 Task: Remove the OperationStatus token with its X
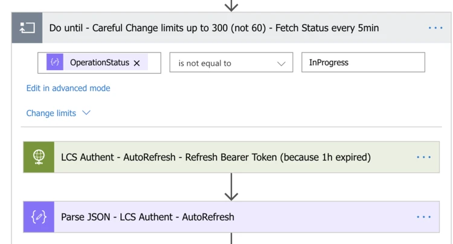coord(137,63)
